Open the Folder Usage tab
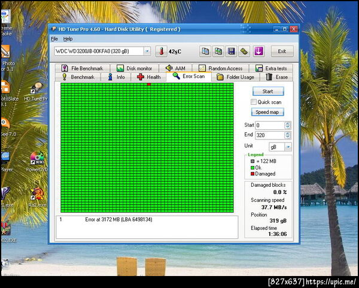The height and width of the screenshot is (288, 359). [235, 77]
